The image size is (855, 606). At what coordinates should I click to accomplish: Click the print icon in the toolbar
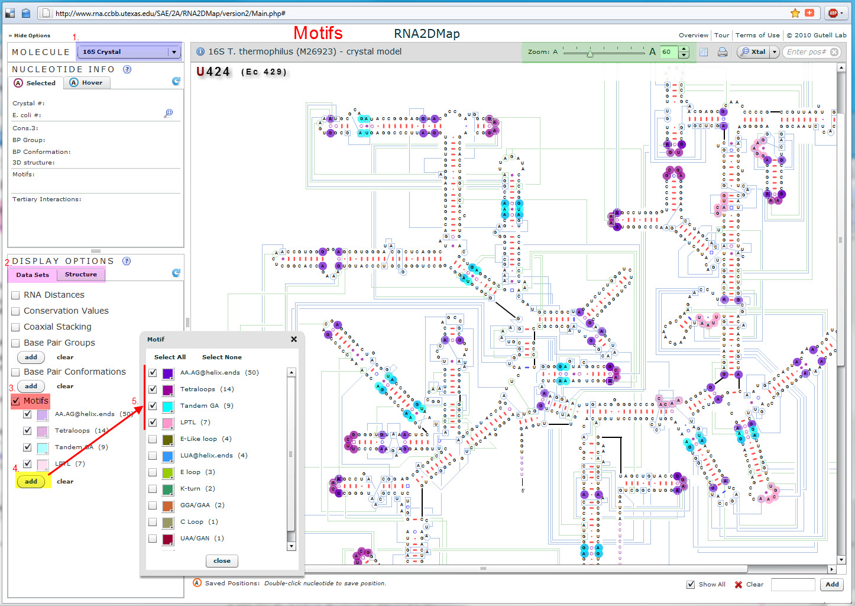tap(722, 52)
